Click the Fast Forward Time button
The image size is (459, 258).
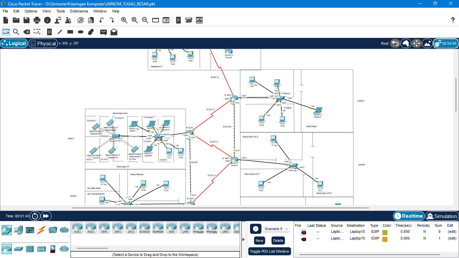[46, 216]
